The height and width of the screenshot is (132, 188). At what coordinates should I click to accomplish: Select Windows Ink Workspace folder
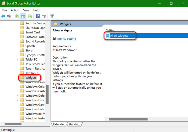coord(35,114)
